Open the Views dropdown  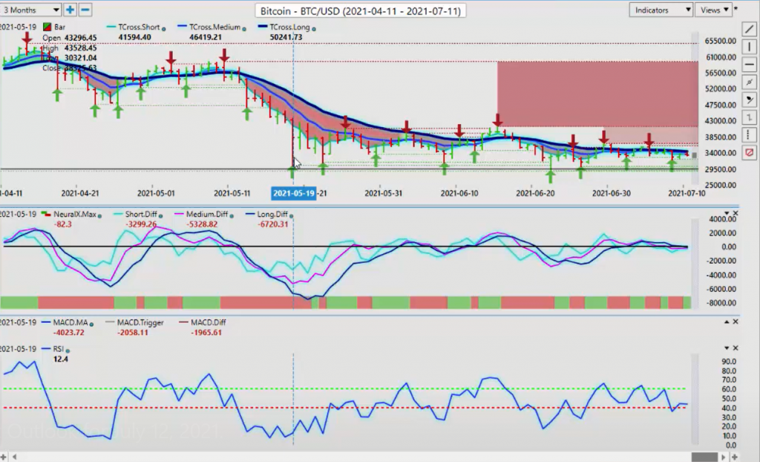tap(714, 10)
